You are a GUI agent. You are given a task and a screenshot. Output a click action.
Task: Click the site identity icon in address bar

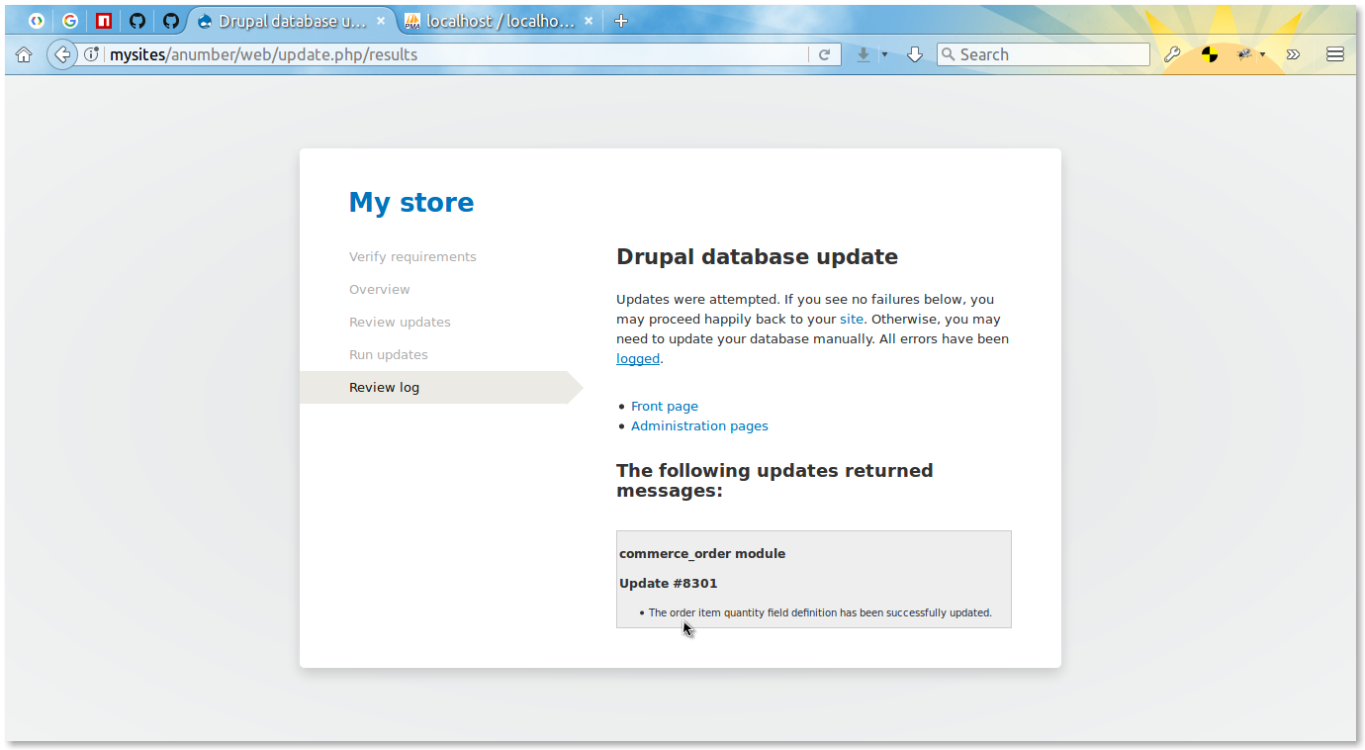[x=92, y=54]
